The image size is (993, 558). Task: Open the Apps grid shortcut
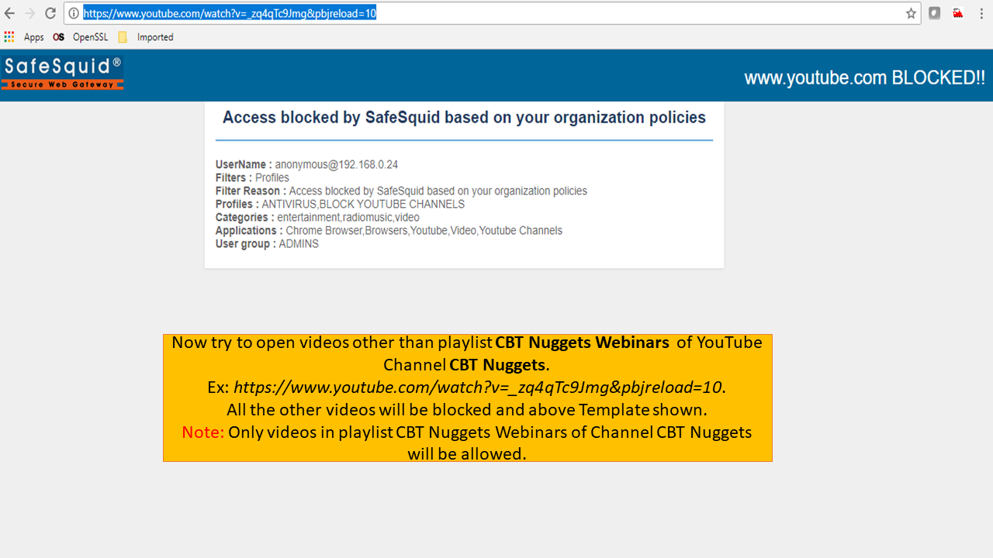click(x=9, y=36)
